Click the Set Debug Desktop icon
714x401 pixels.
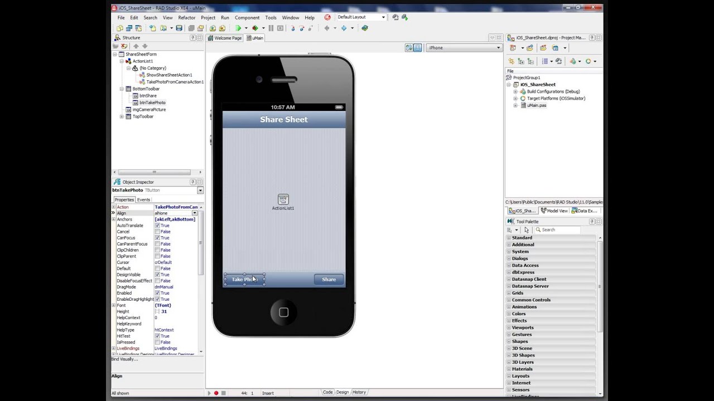click(404, 17)
